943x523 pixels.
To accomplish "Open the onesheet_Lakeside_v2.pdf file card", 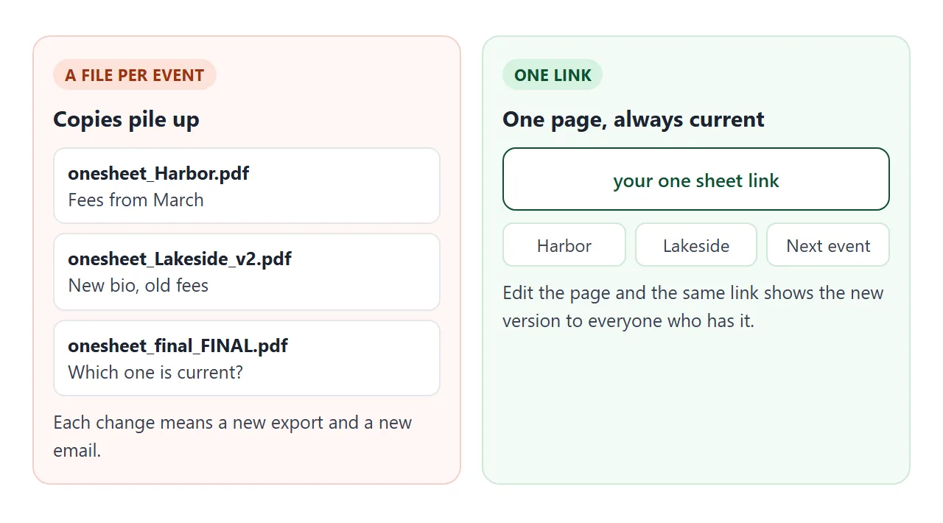I will pyautogui.click(x=247, y=272).
